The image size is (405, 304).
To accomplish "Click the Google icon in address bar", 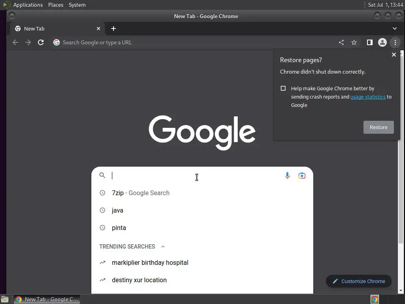I will (57, 42).
